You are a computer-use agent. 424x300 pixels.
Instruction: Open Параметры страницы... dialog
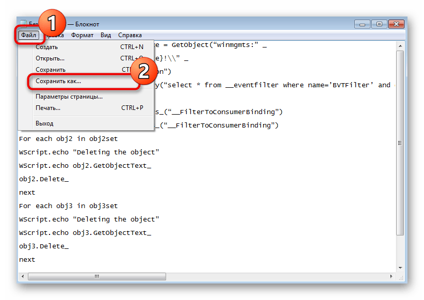pyautogui.click(x=69, y=97)
